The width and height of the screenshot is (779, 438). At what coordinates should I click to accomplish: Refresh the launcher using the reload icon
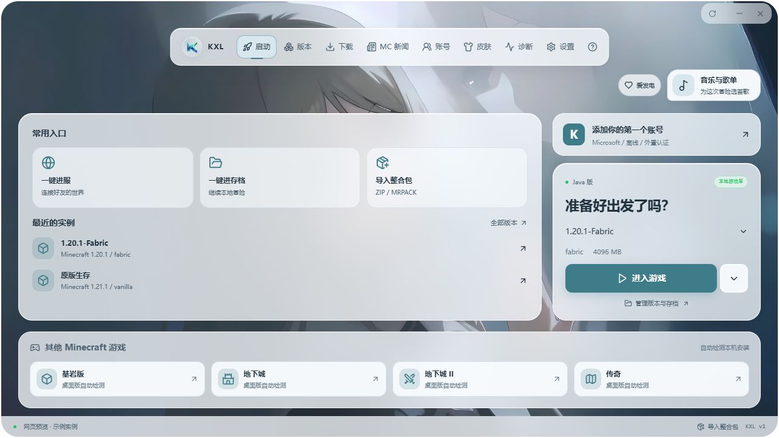pyautogui.click(x=713, y=13)
